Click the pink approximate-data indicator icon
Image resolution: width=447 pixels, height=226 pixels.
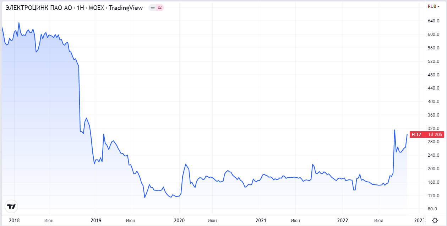coord(160,7)
